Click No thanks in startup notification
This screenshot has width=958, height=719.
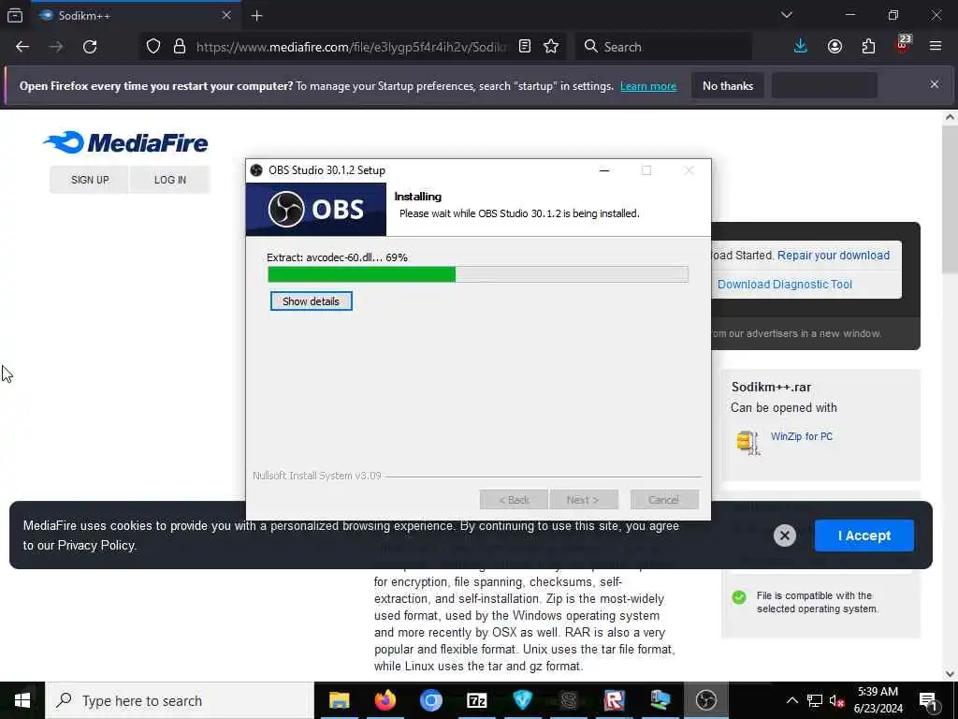click(728, 86)
